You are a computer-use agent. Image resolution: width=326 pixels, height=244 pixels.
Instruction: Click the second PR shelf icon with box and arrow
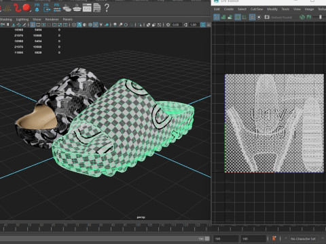tap(47, 7)
